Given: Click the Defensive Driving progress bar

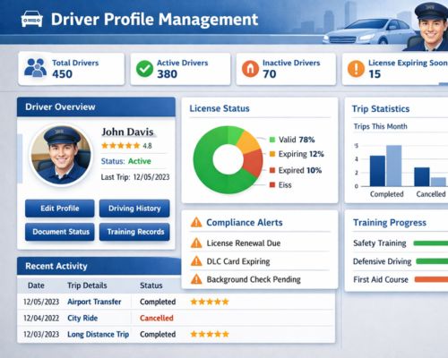Looking at the screenshot, I should click(432, 261).
